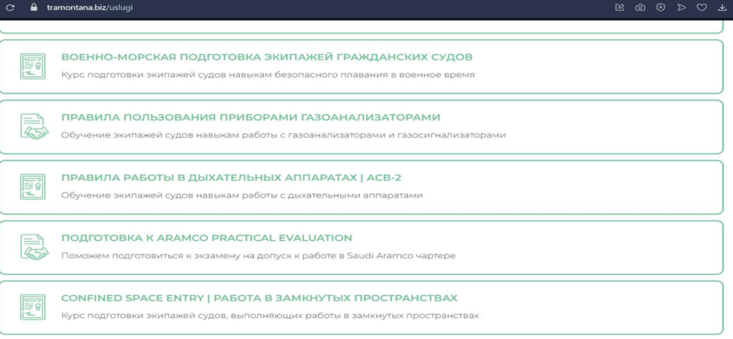Click the camera snapshot icon
The image size is (733, 339).
[x=640, y=7]
